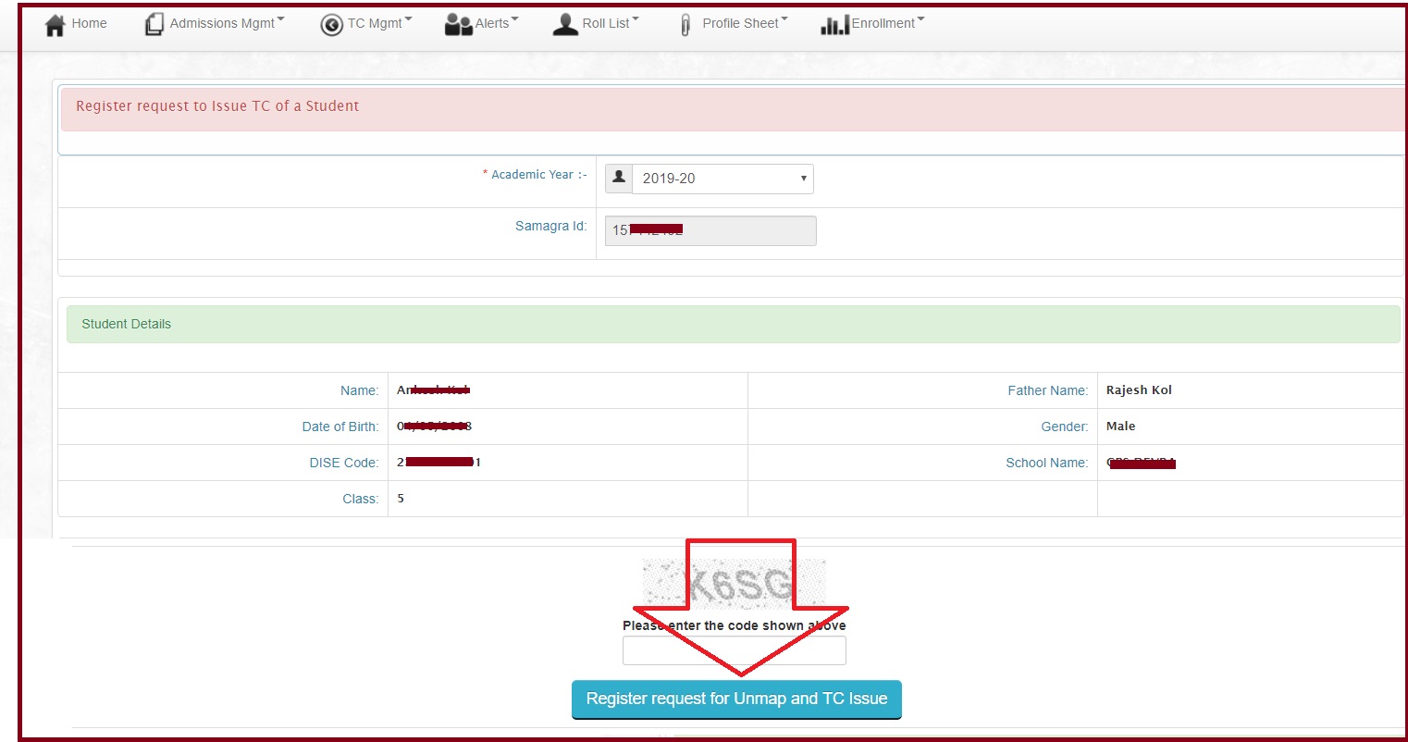Viewport: 1408px width, 742px height.
Task: Click the Home house icon
Action: point(55,25)
